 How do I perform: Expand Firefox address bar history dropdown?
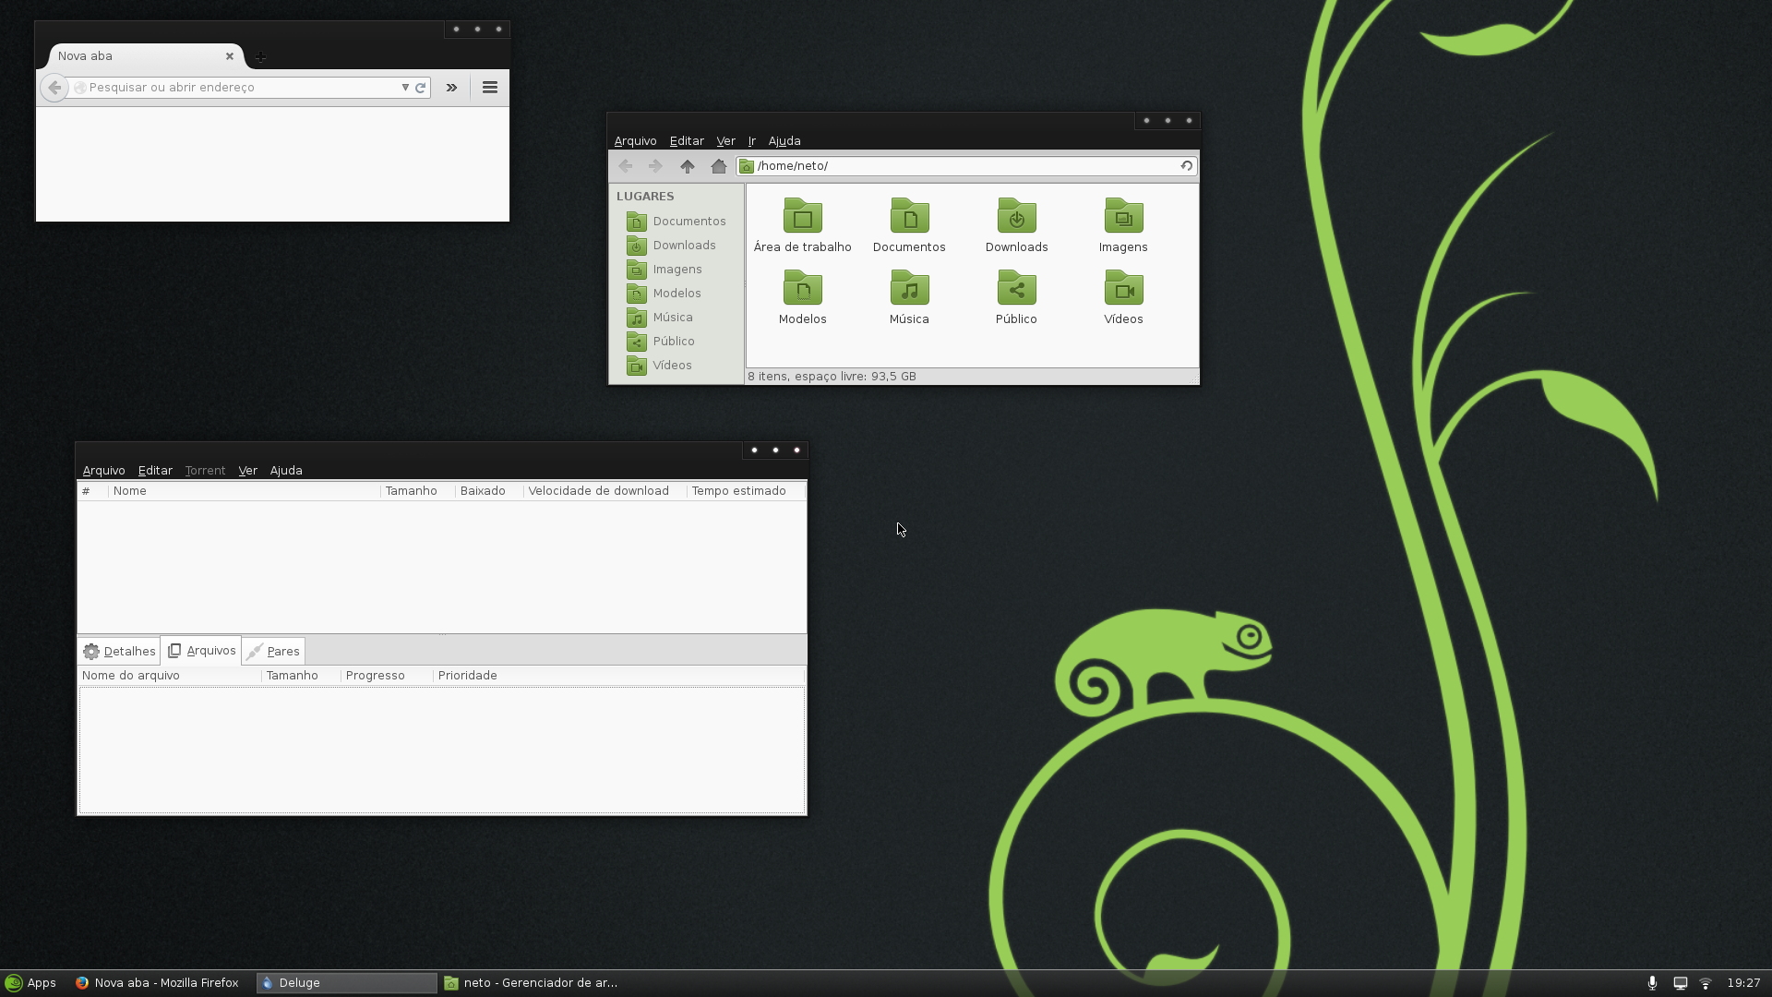click(x=404, y=88)
